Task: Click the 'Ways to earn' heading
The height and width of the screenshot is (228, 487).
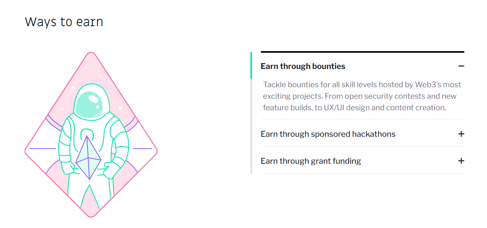Action: [x=64, y=22]
